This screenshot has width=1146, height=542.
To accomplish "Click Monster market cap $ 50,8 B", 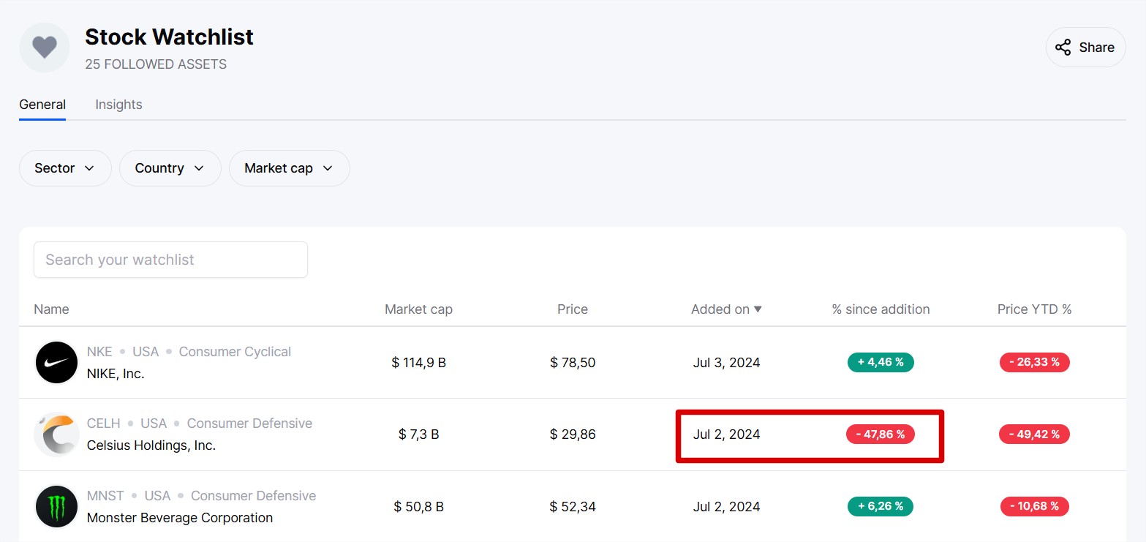I will point(418,507).
